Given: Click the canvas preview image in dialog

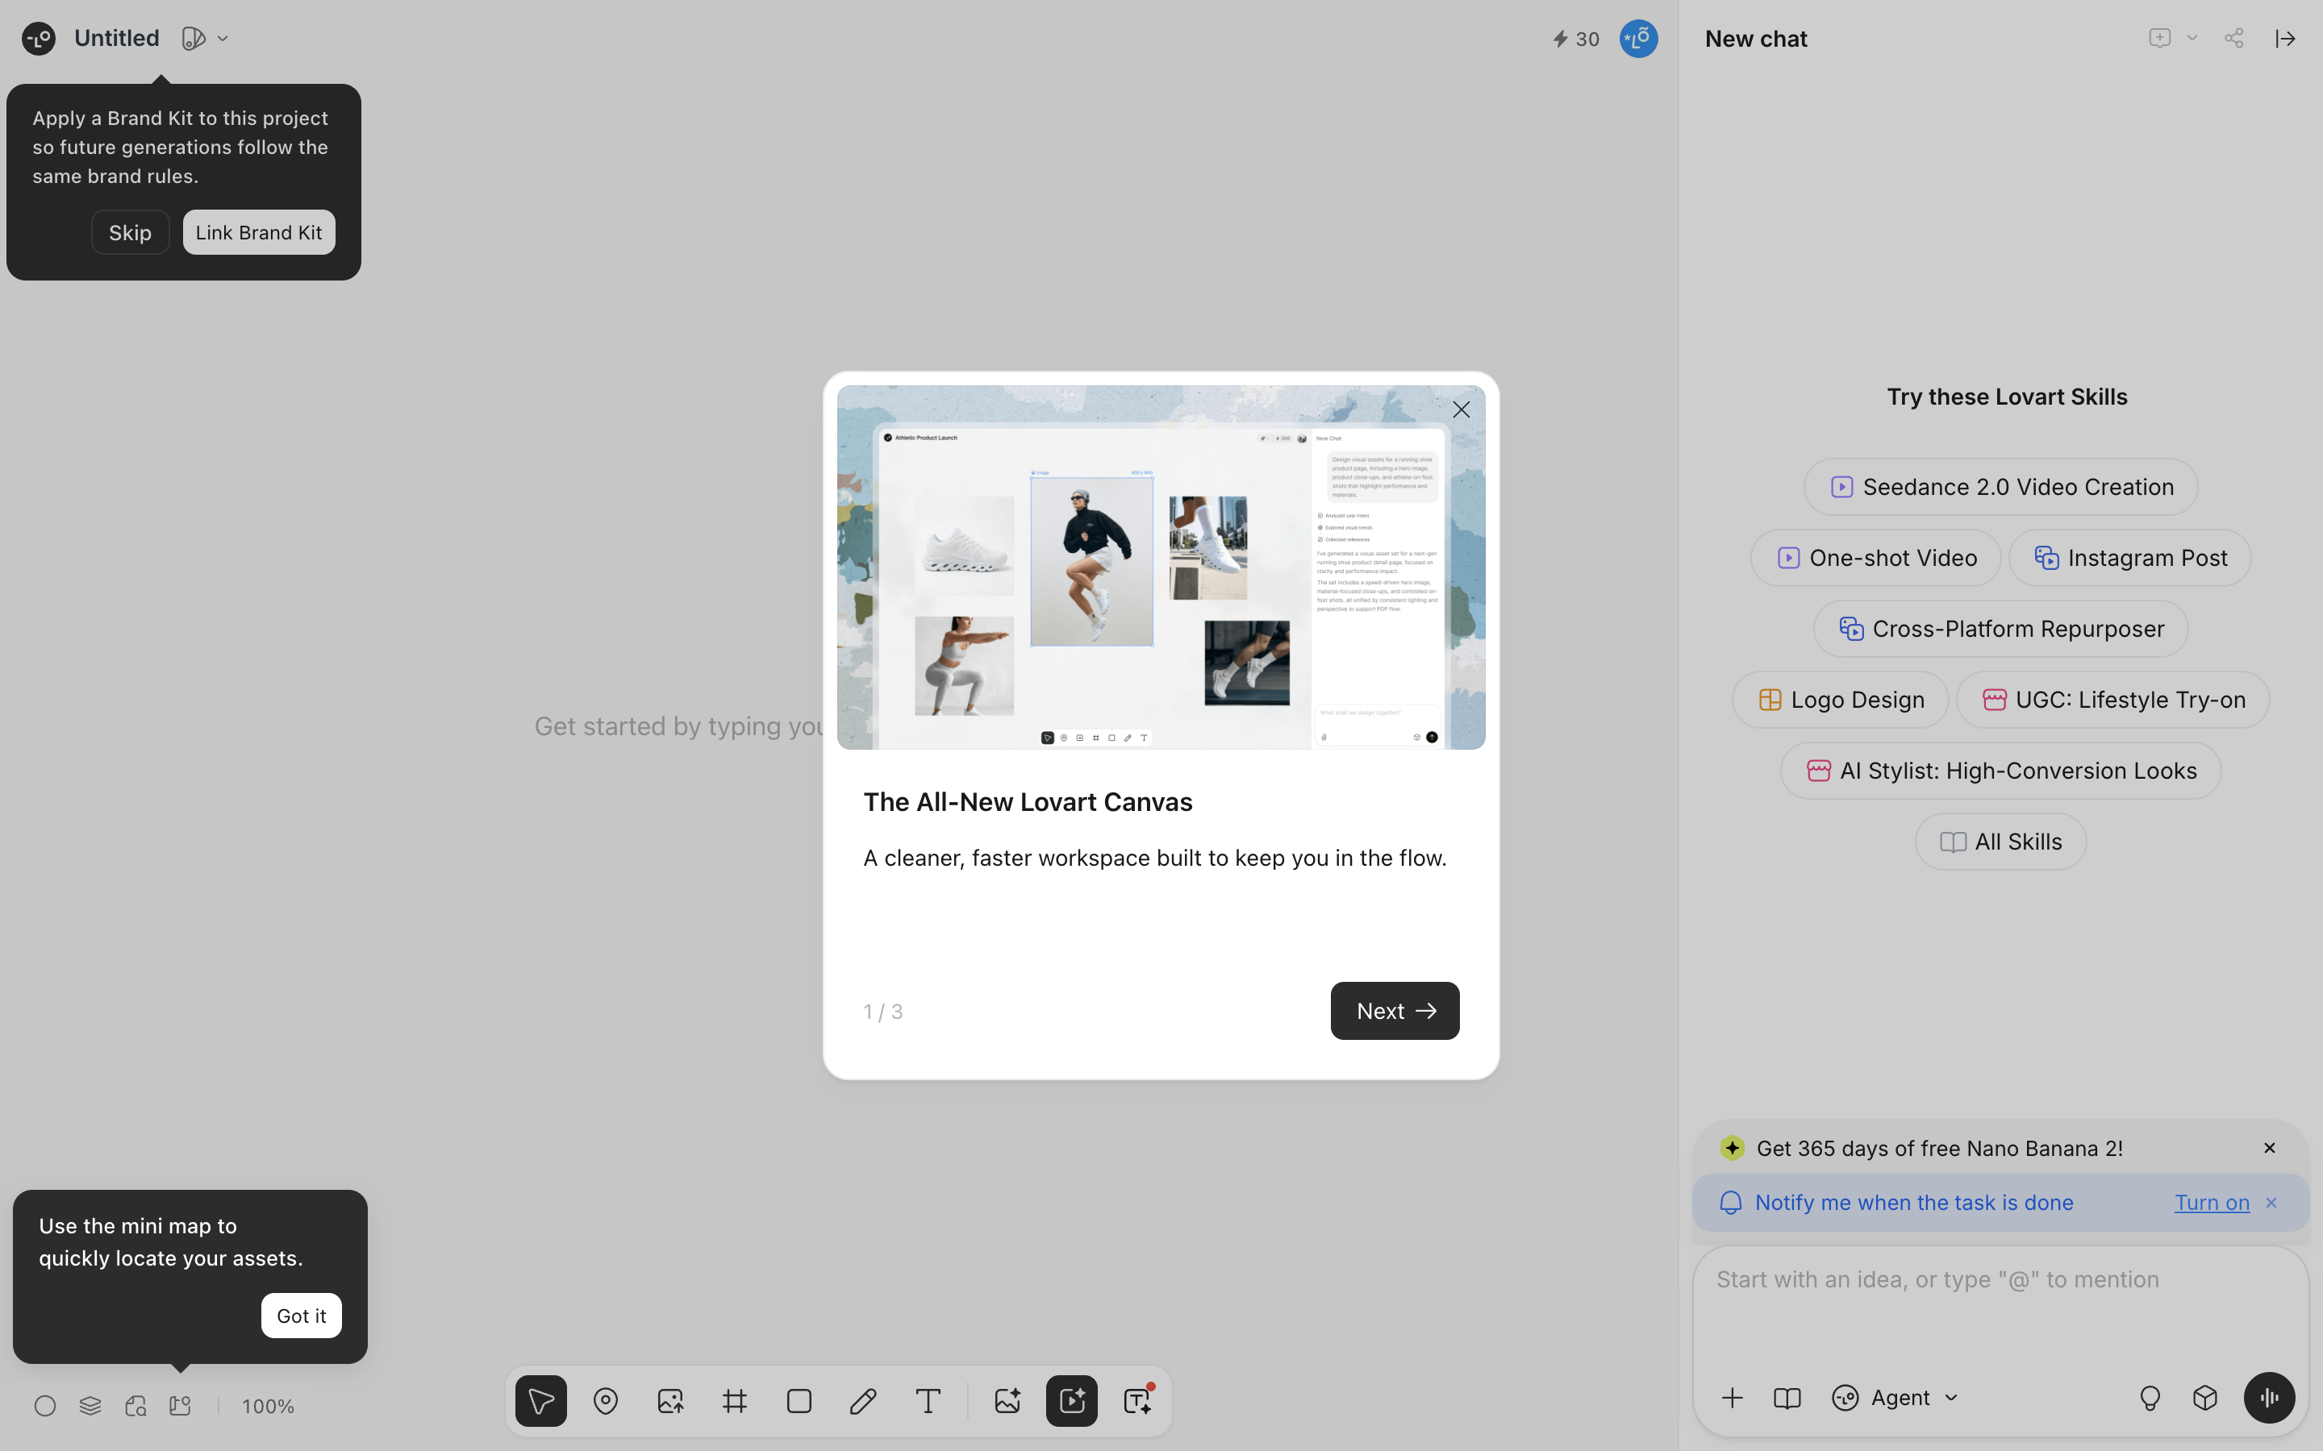Looking at the screenshot, I should (1161, 568).
